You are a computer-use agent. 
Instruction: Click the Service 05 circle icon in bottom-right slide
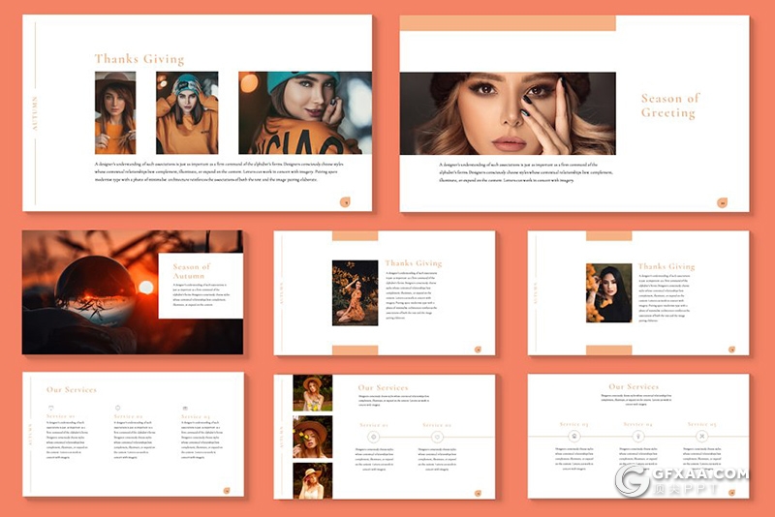point(701,437)
